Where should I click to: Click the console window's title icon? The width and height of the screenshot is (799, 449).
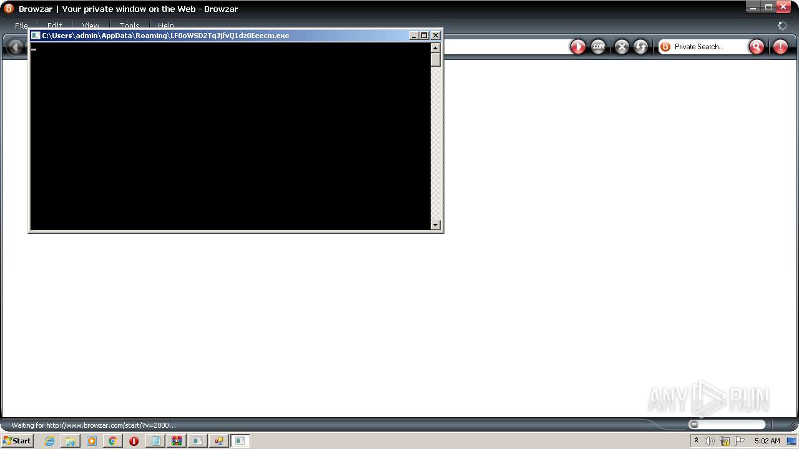click(36, 36)
